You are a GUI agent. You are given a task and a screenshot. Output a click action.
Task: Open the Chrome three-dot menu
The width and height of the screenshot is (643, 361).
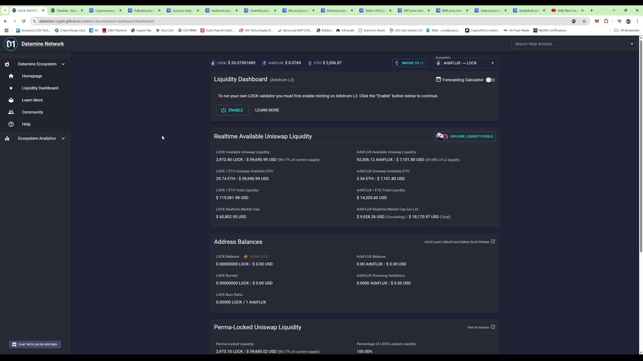tap(637, 21)
